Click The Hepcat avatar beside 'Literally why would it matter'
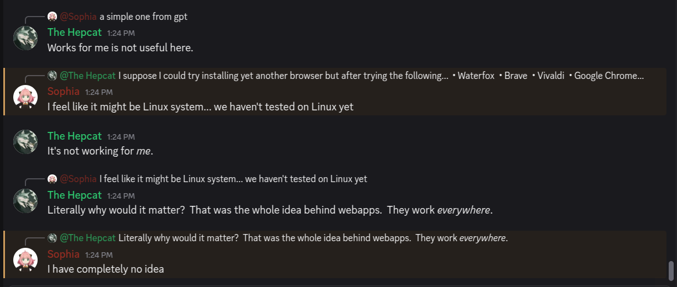Image resolution: width=677 pixels, height=287 pixels. coord(25,201)
